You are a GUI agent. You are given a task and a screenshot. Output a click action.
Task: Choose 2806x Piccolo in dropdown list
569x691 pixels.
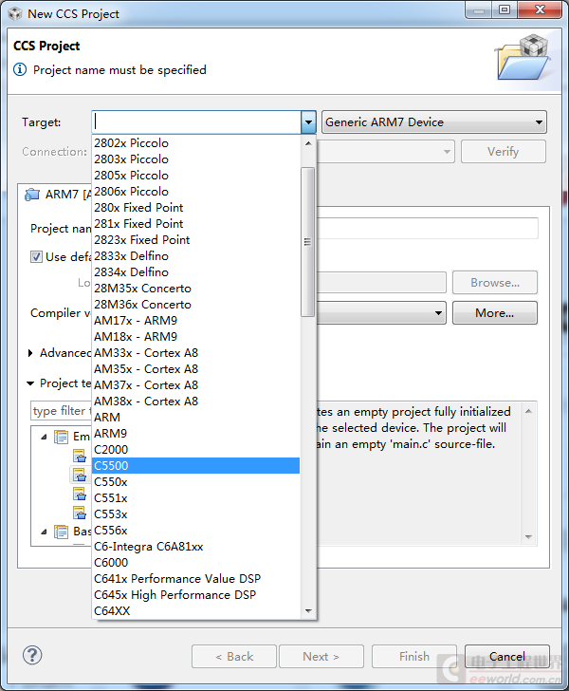[196, 192]
